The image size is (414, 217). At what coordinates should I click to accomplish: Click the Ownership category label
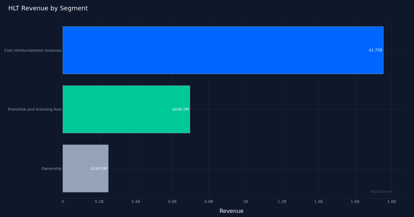point(52,168)
